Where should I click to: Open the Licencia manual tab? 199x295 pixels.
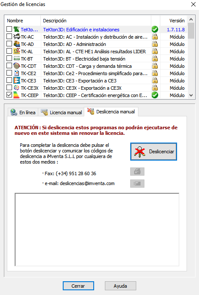coord(61,113)
